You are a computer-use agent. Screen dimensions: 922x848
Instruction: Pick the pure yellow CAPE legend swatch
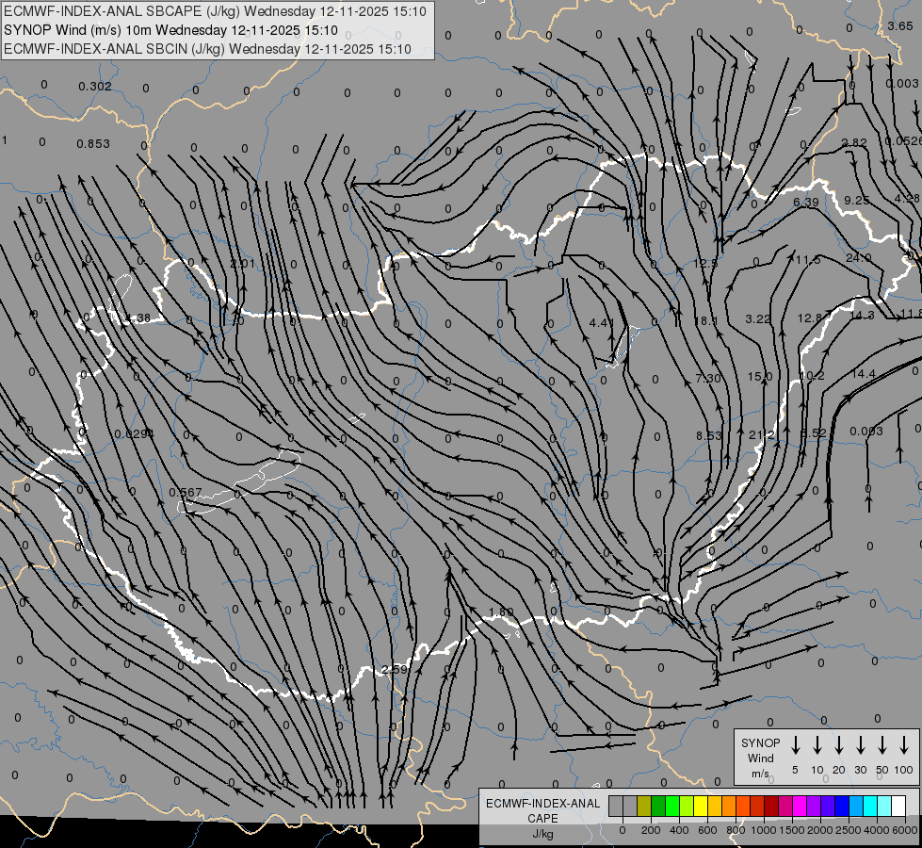point(701,806)
